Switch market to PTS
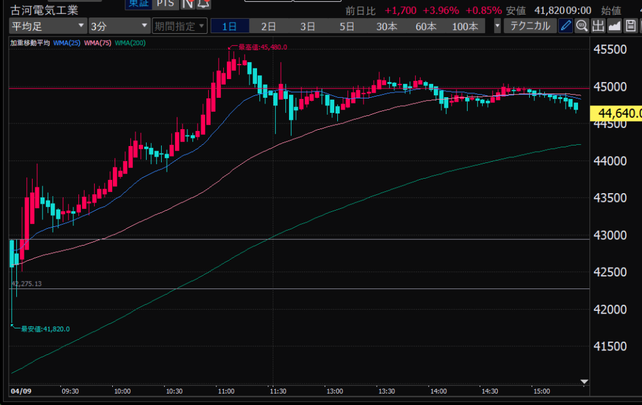 tap(166, 4)
